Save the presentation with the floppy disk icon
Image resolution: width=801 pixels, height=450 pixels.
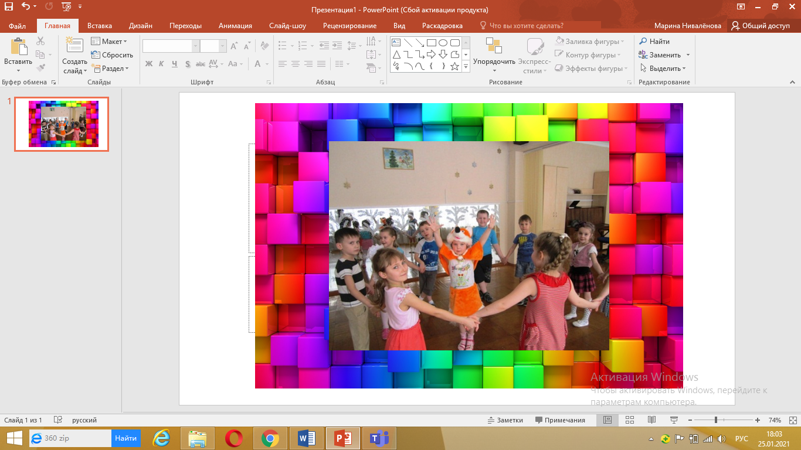(9, 7)
